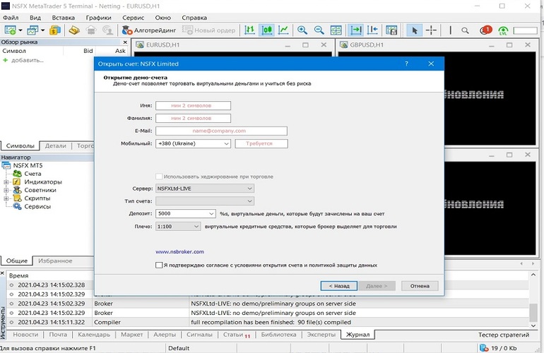This screenshot has height=353, width=544.
Task: Open the Графики menu
Action: tap(98, 16)
